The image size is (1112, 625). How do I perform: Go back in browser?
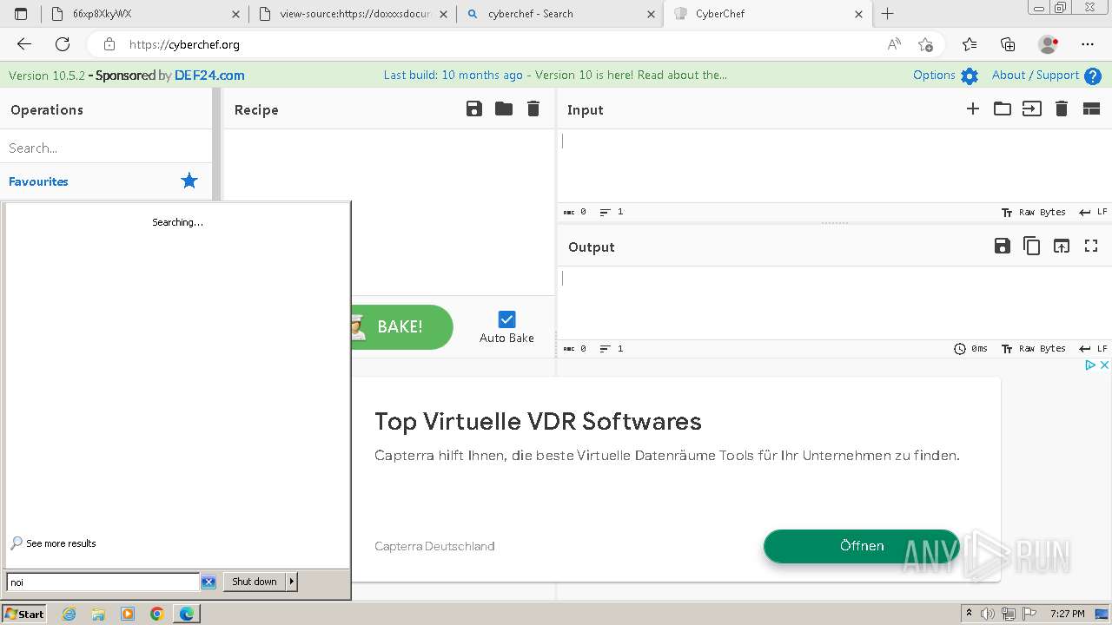[24, 44]
